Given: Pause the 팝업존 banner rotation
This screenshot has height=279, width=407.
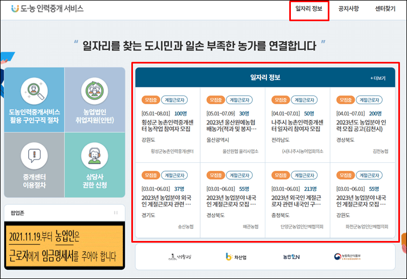Looking at the screenshot, I should coord(116,213).
